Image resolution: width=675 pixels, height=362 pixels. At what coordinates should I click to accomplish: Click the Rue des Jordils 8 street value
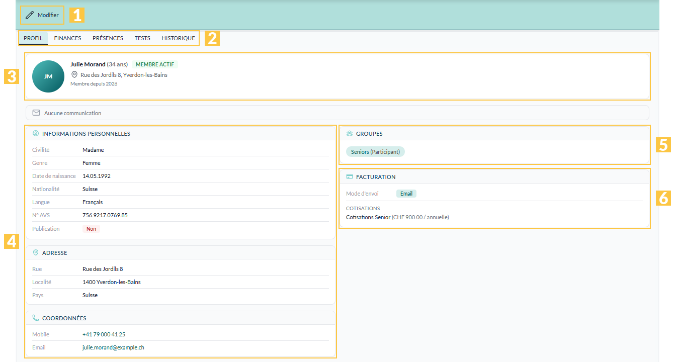point(103,269)
